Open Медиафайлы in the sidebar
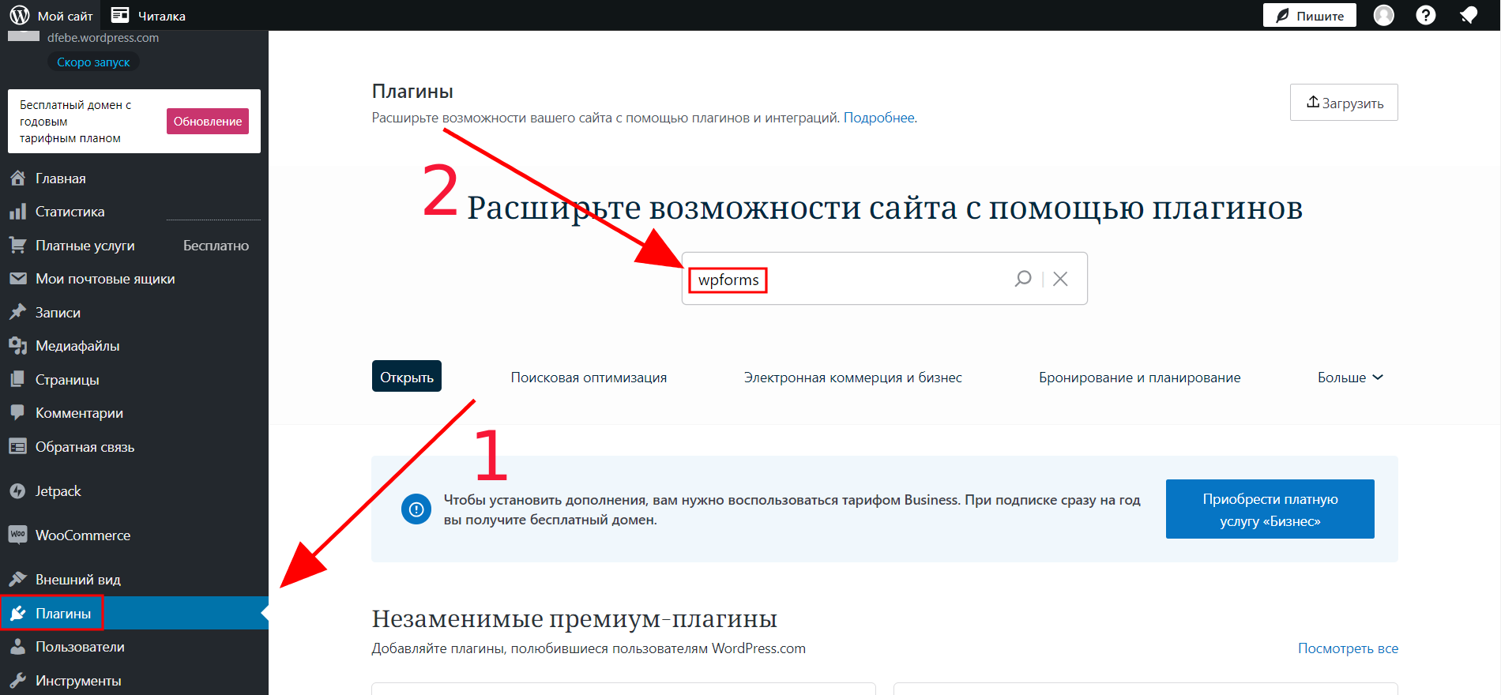Screen dimensions: 1501x695 (77, 346)
